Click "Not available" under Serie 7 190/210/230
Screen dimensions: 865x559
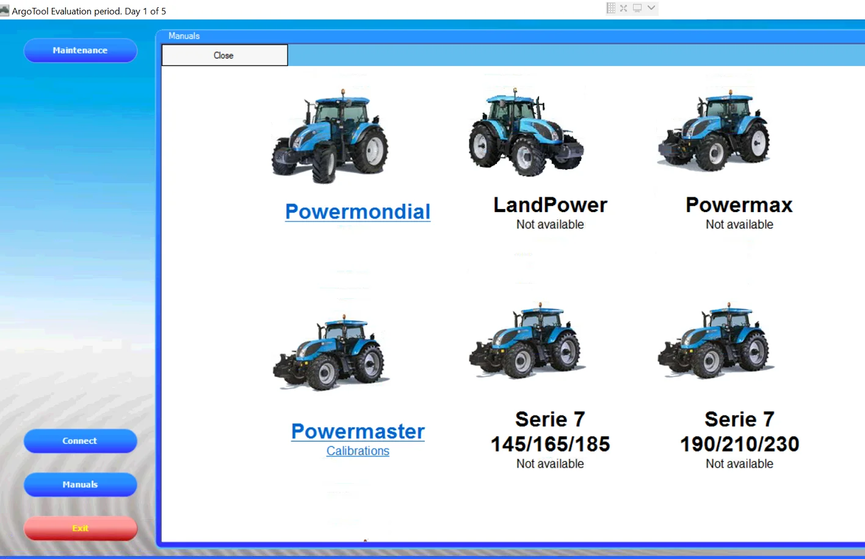[x=739, y=464]
